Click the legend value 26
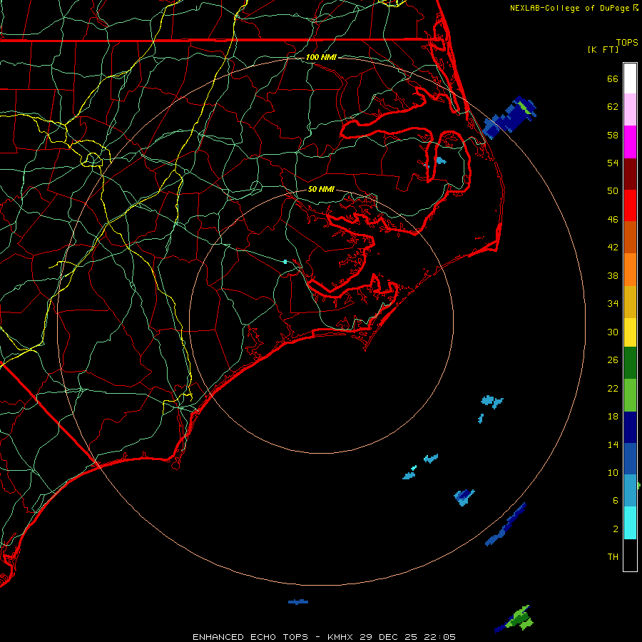Image resolution: width=642 pixels, height=642 pixels. point(613,360)
